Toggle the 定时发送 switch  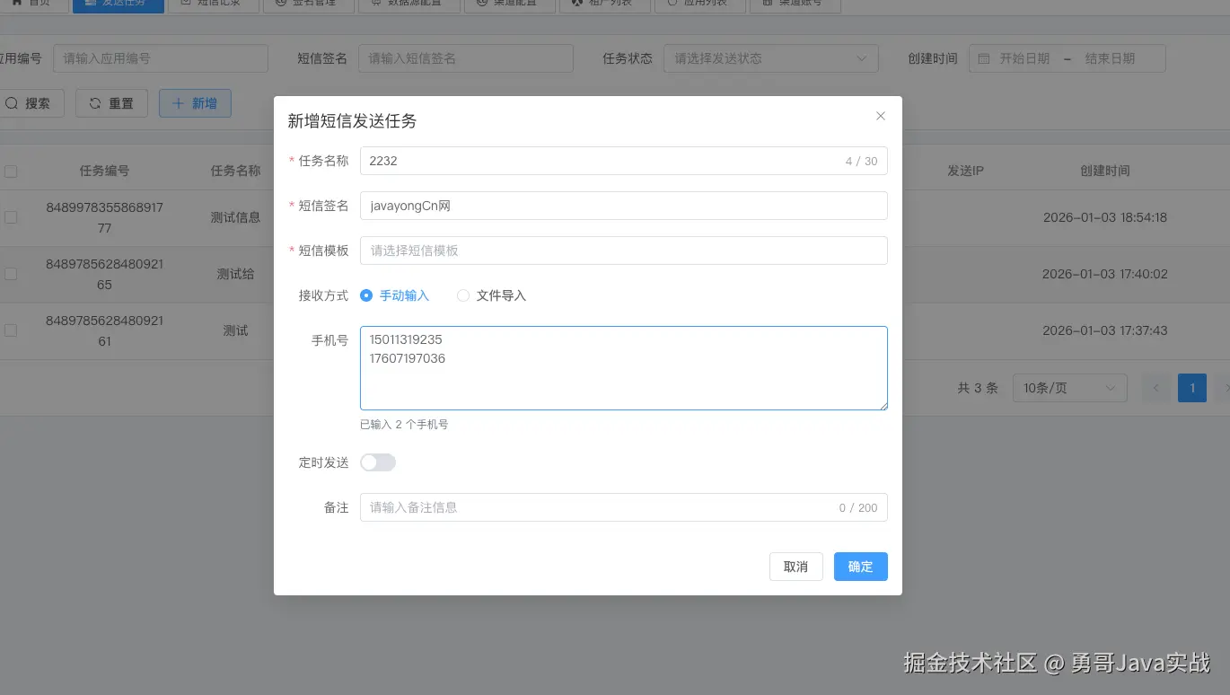point(378,462)
